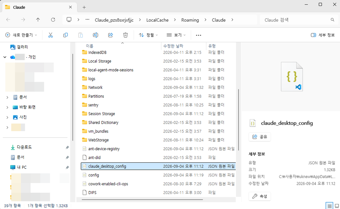
Task: Toggle the 세부 정보 details pane
Action: pyautogui.click(x=323, y=35)
